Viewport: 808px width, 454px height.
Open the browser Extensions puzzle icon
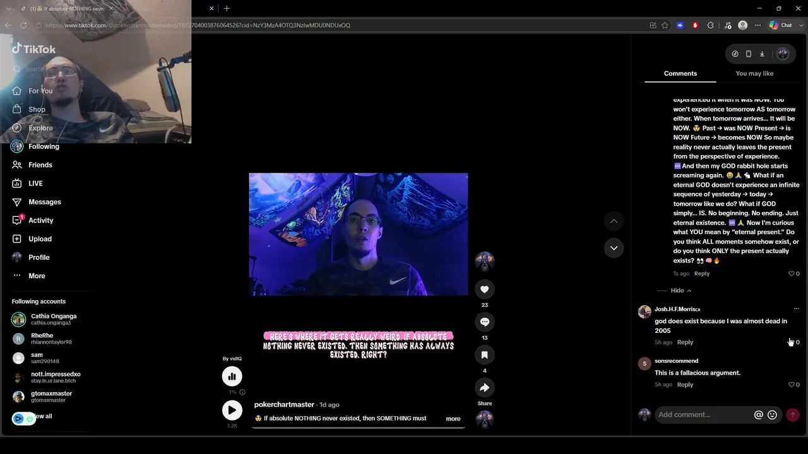[x=710, y=25]
